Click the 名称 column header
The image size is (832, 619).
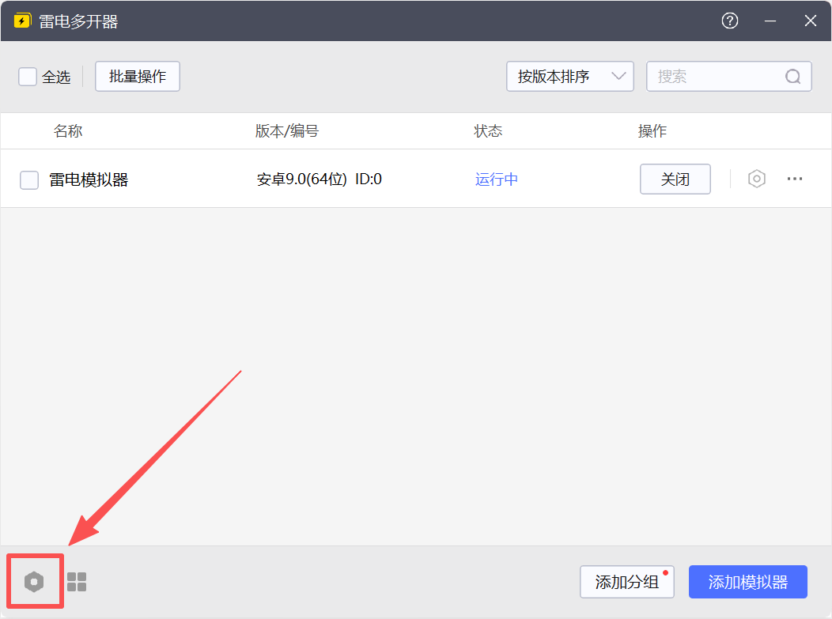click(68, 131)
